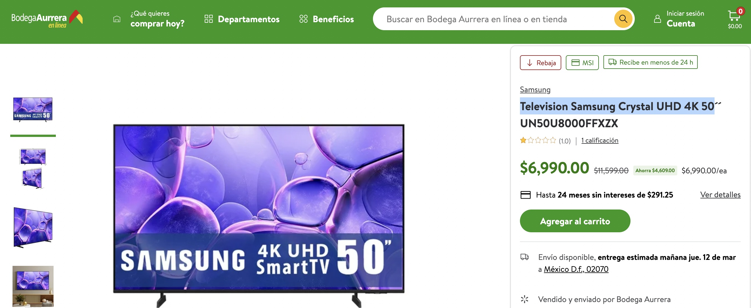Click the Departamentos grid icon
The image size is (751, 308).
pyautogui.click(x=209, y=19)
